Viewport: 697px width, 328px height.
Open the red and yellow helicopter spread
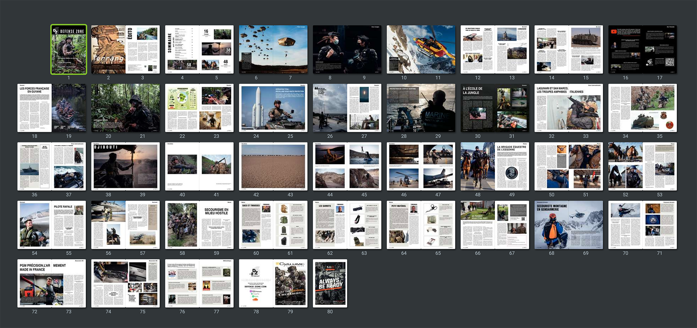[x=421, y=49]
